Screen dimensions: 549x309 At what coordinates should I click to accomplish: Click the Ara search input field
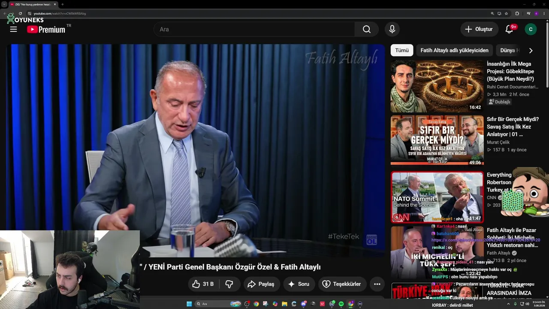[x=255, y=29]
